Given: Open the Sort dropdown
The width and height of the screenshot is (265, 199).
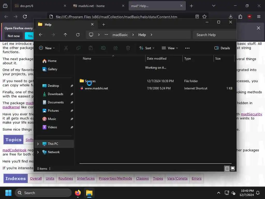Looking at the screenshot, I should click(x=147, y=48).
